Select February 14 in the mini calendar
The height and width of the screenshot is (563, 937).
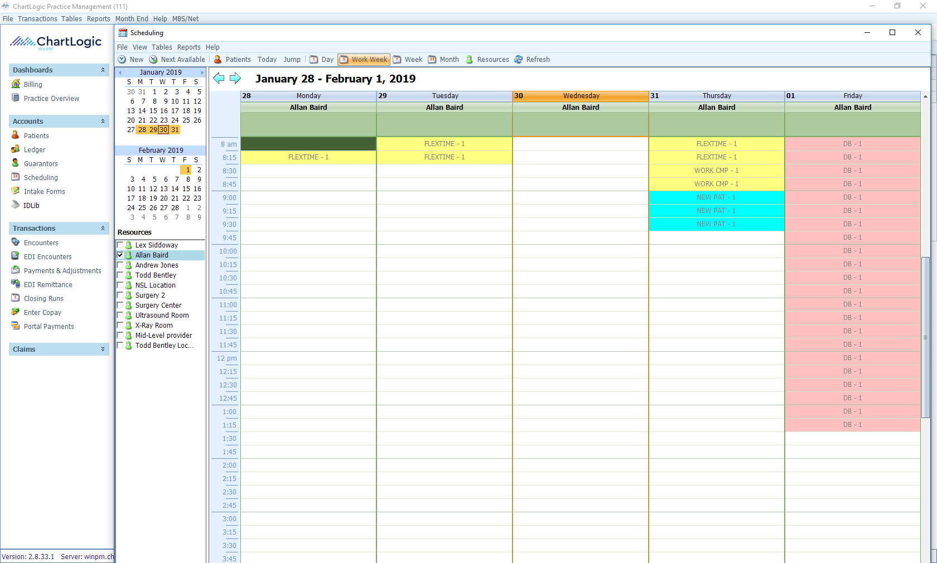tap(175, 189)
